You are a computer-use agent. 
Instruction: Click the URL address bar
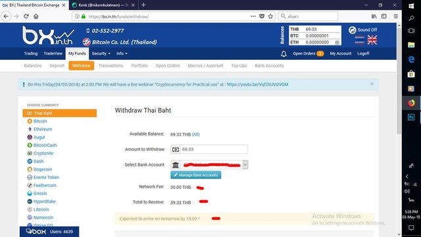tap(166, 16)
